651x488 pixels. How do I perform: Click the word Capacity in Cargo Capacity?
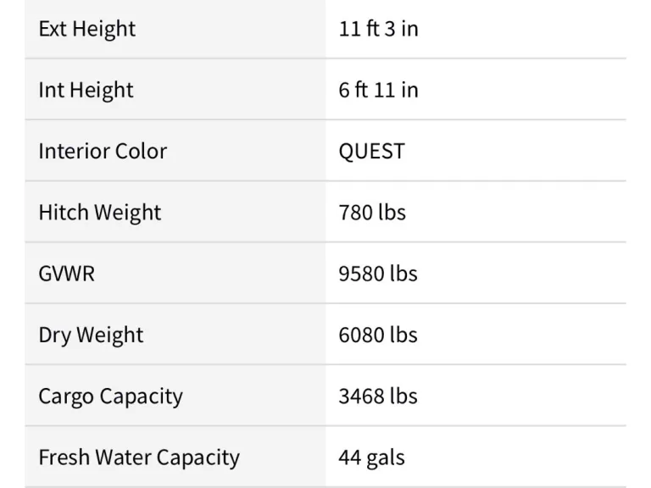141,396
